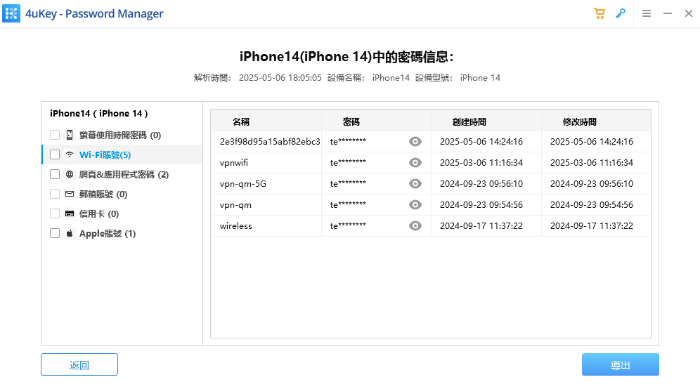Enable the 網頁&應用程式密碼 checkbox
Screen dimensions: 700x389
54,174
